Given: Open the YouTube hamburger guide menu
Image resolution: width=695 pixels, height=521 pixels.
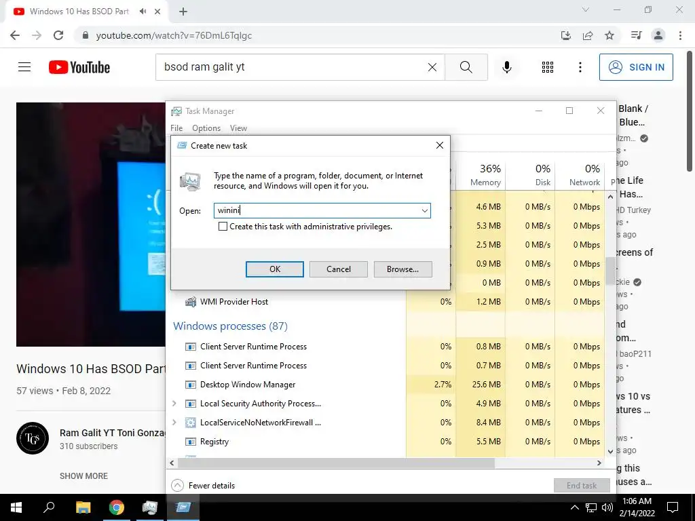Looking at the screenshot, I should (x=24, y=67).
